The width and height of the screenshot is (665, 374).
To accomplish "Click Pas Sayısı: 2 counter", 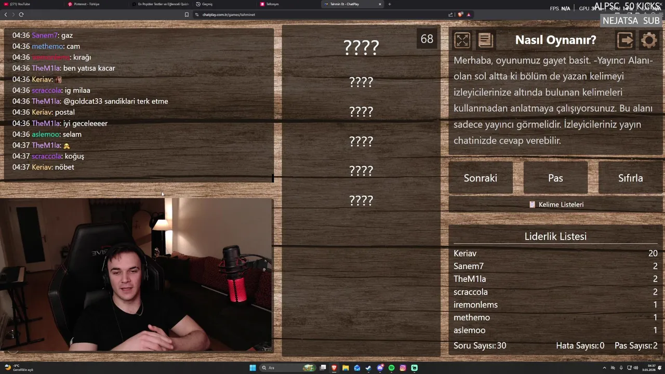I will (x=636, y=345).
